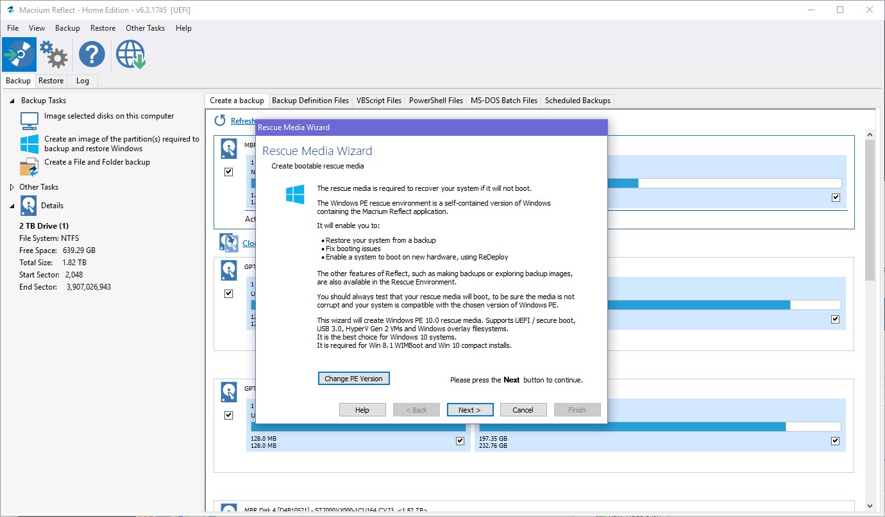Collapse the Backup Tasks tree section

pos(12,101)
